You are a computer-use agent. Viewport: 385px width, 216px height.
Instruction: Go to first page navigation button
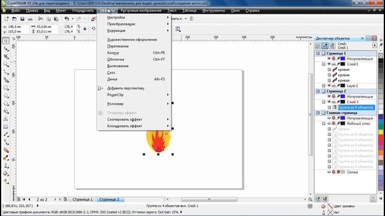point(24,199)
